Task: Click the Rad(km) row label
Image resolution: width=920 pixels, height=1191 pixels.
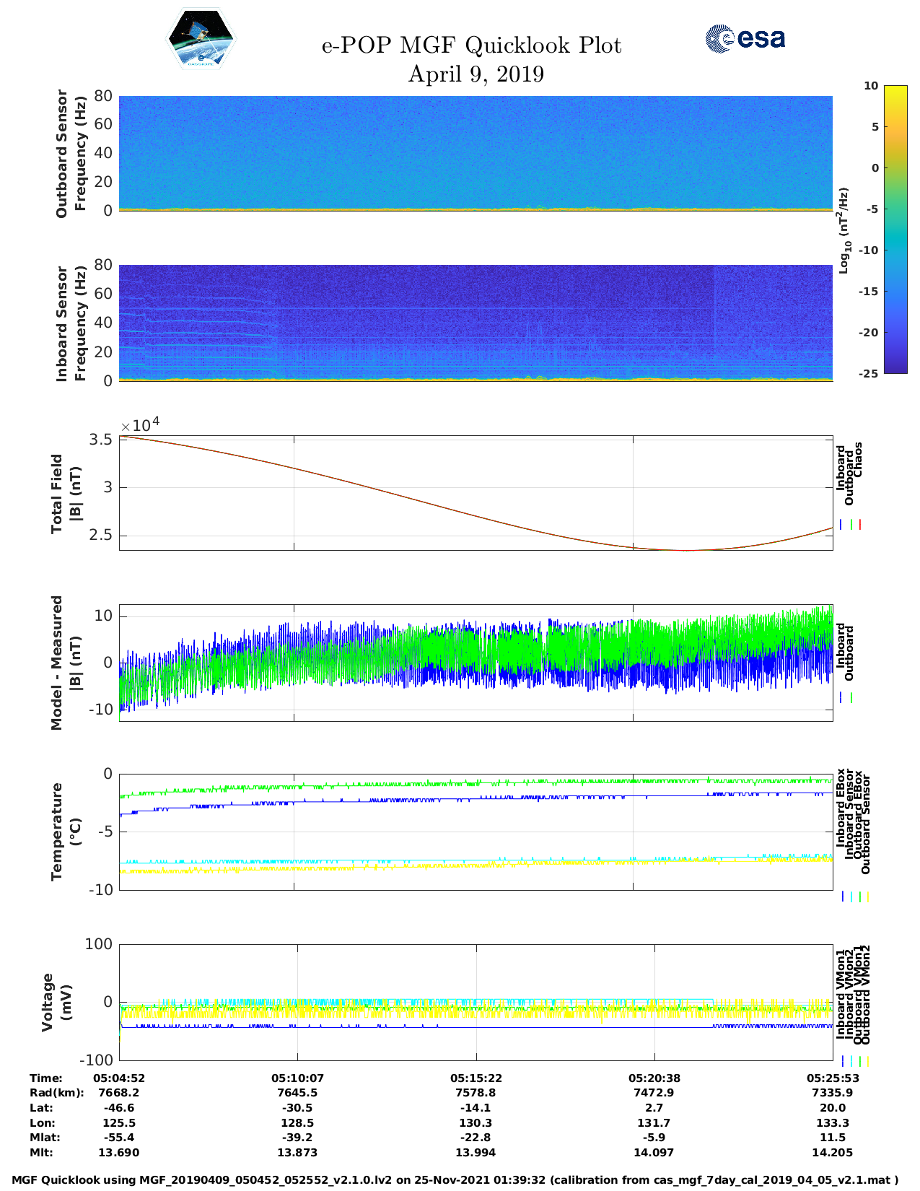Action: pos(56,1093)
